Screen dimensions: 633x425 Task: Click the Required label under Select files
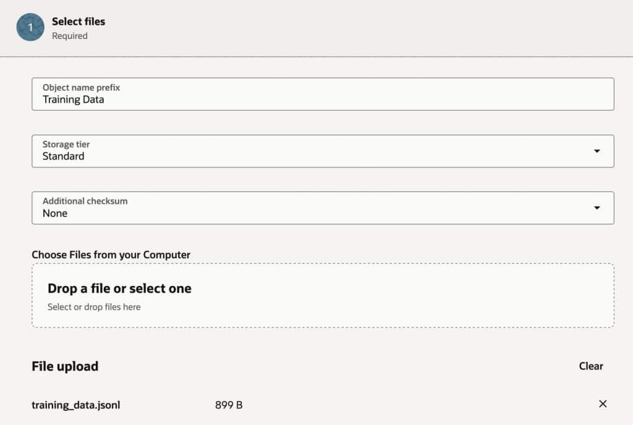click(x=70, y=36)
